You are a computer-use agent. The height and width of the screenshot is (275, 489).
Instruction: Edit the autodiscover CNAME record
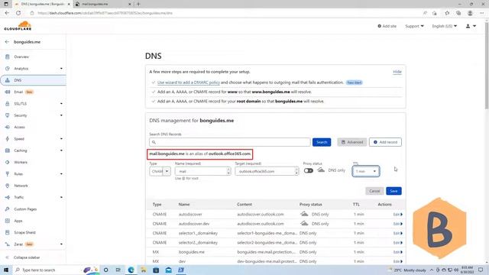pos(397,215)
